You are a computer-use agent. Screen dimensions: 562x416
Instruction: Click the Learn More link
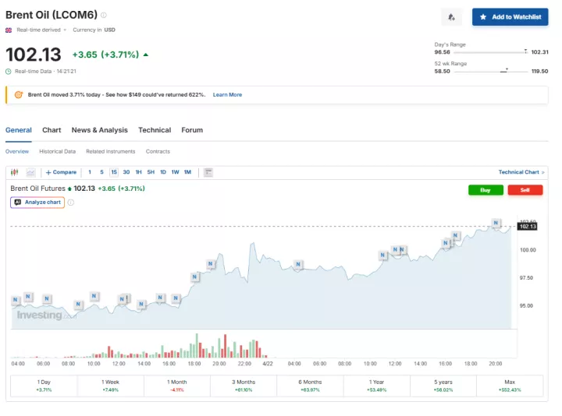(x=227, y=95)
